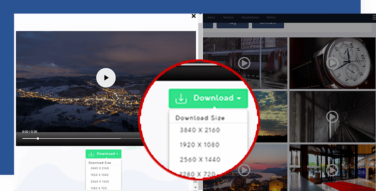Click play icon on sunset harbor video
This screenshot has width=376, height=191.
click(244, 170)
